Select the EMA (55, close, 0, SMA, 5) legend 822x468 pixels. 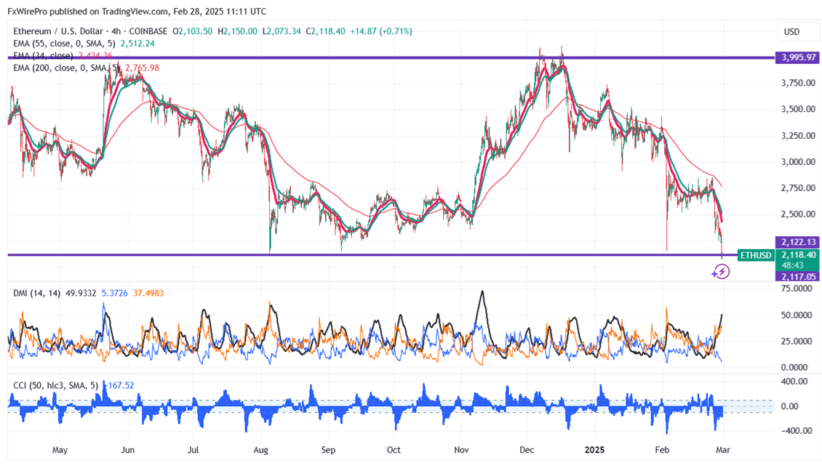[64, 44]
